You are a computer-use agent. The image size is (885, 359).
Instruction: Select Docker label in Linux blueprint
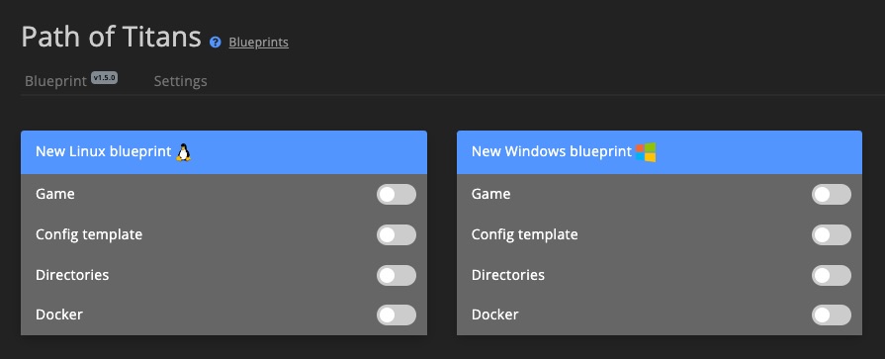point(59,314)
